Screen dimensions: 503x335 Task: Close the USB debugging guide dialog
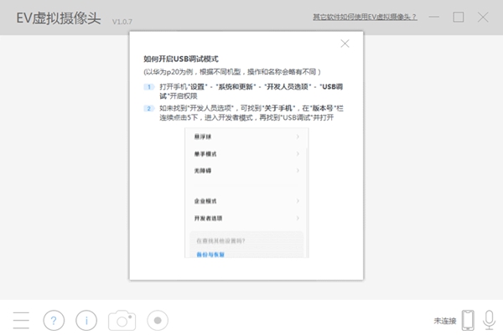[345, 44]
